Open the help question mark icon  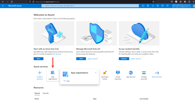point(162,6)
